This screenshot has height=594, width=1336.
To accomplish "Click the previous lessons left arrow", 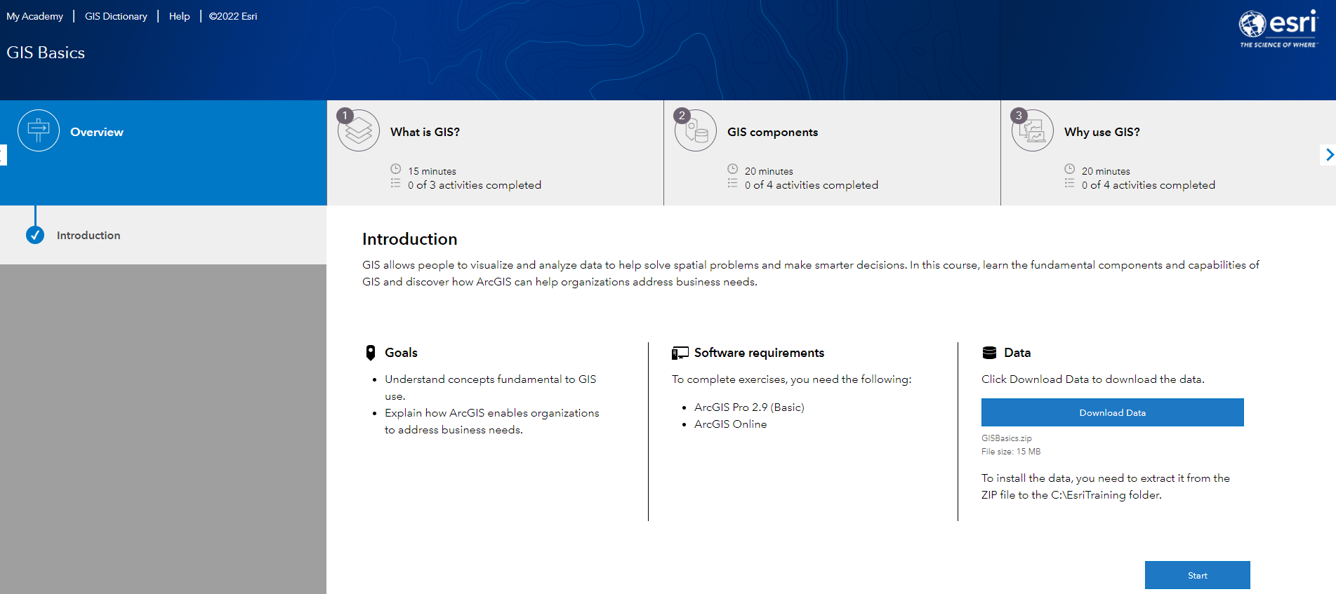I will point(3,154).
